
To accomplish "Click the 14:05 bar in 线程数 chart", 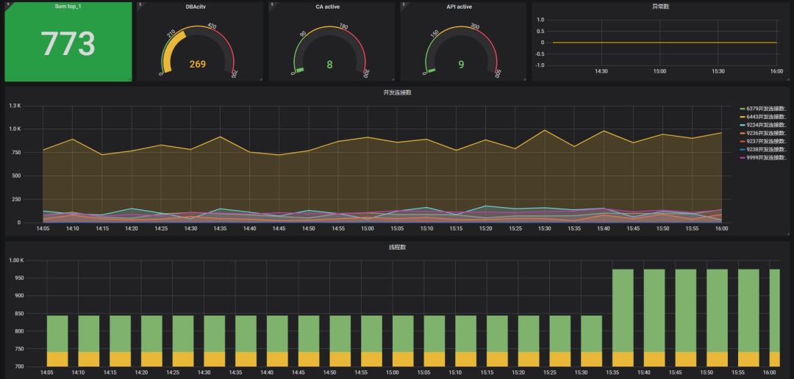I will [57, 341].
